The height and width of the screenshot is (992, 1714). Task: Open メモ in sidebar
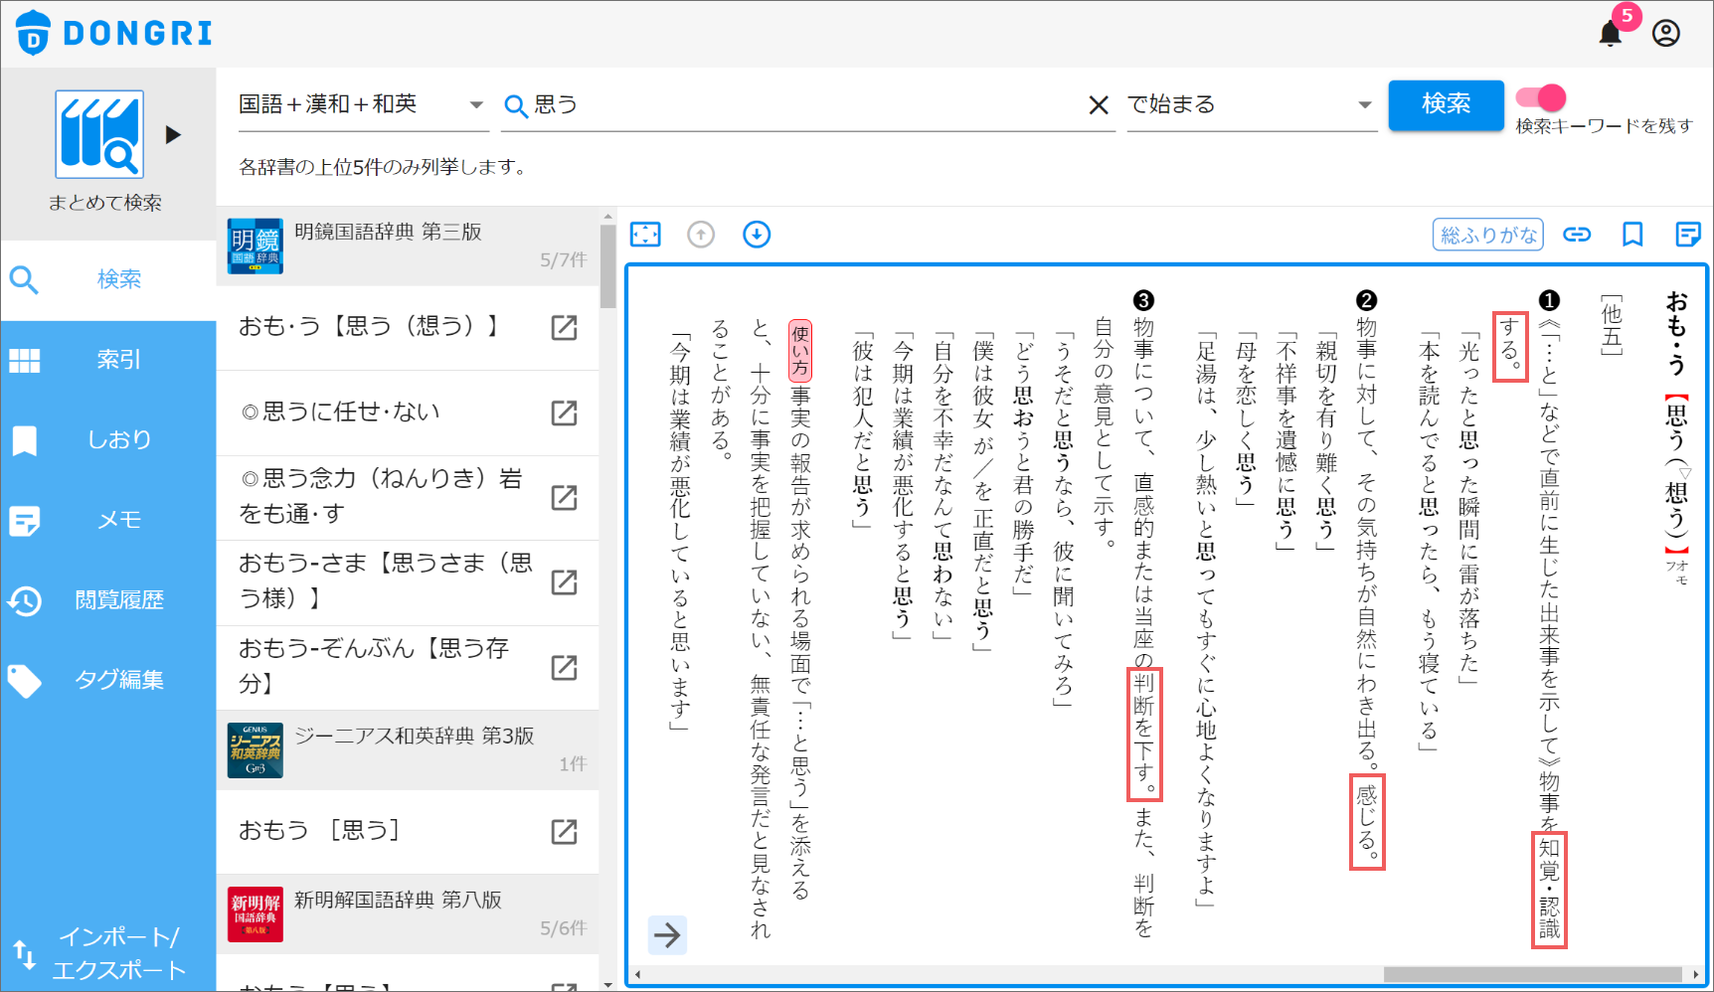[108, 520]
